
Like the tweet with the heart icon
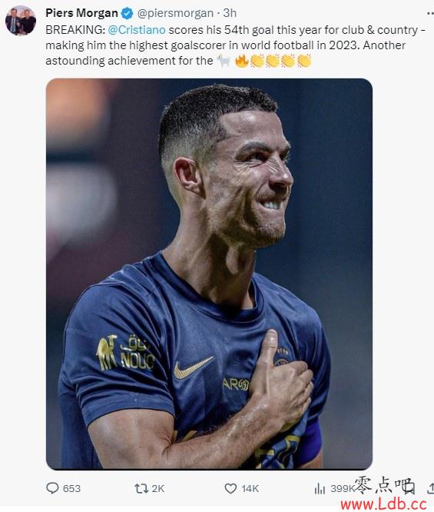coord(230,488)
